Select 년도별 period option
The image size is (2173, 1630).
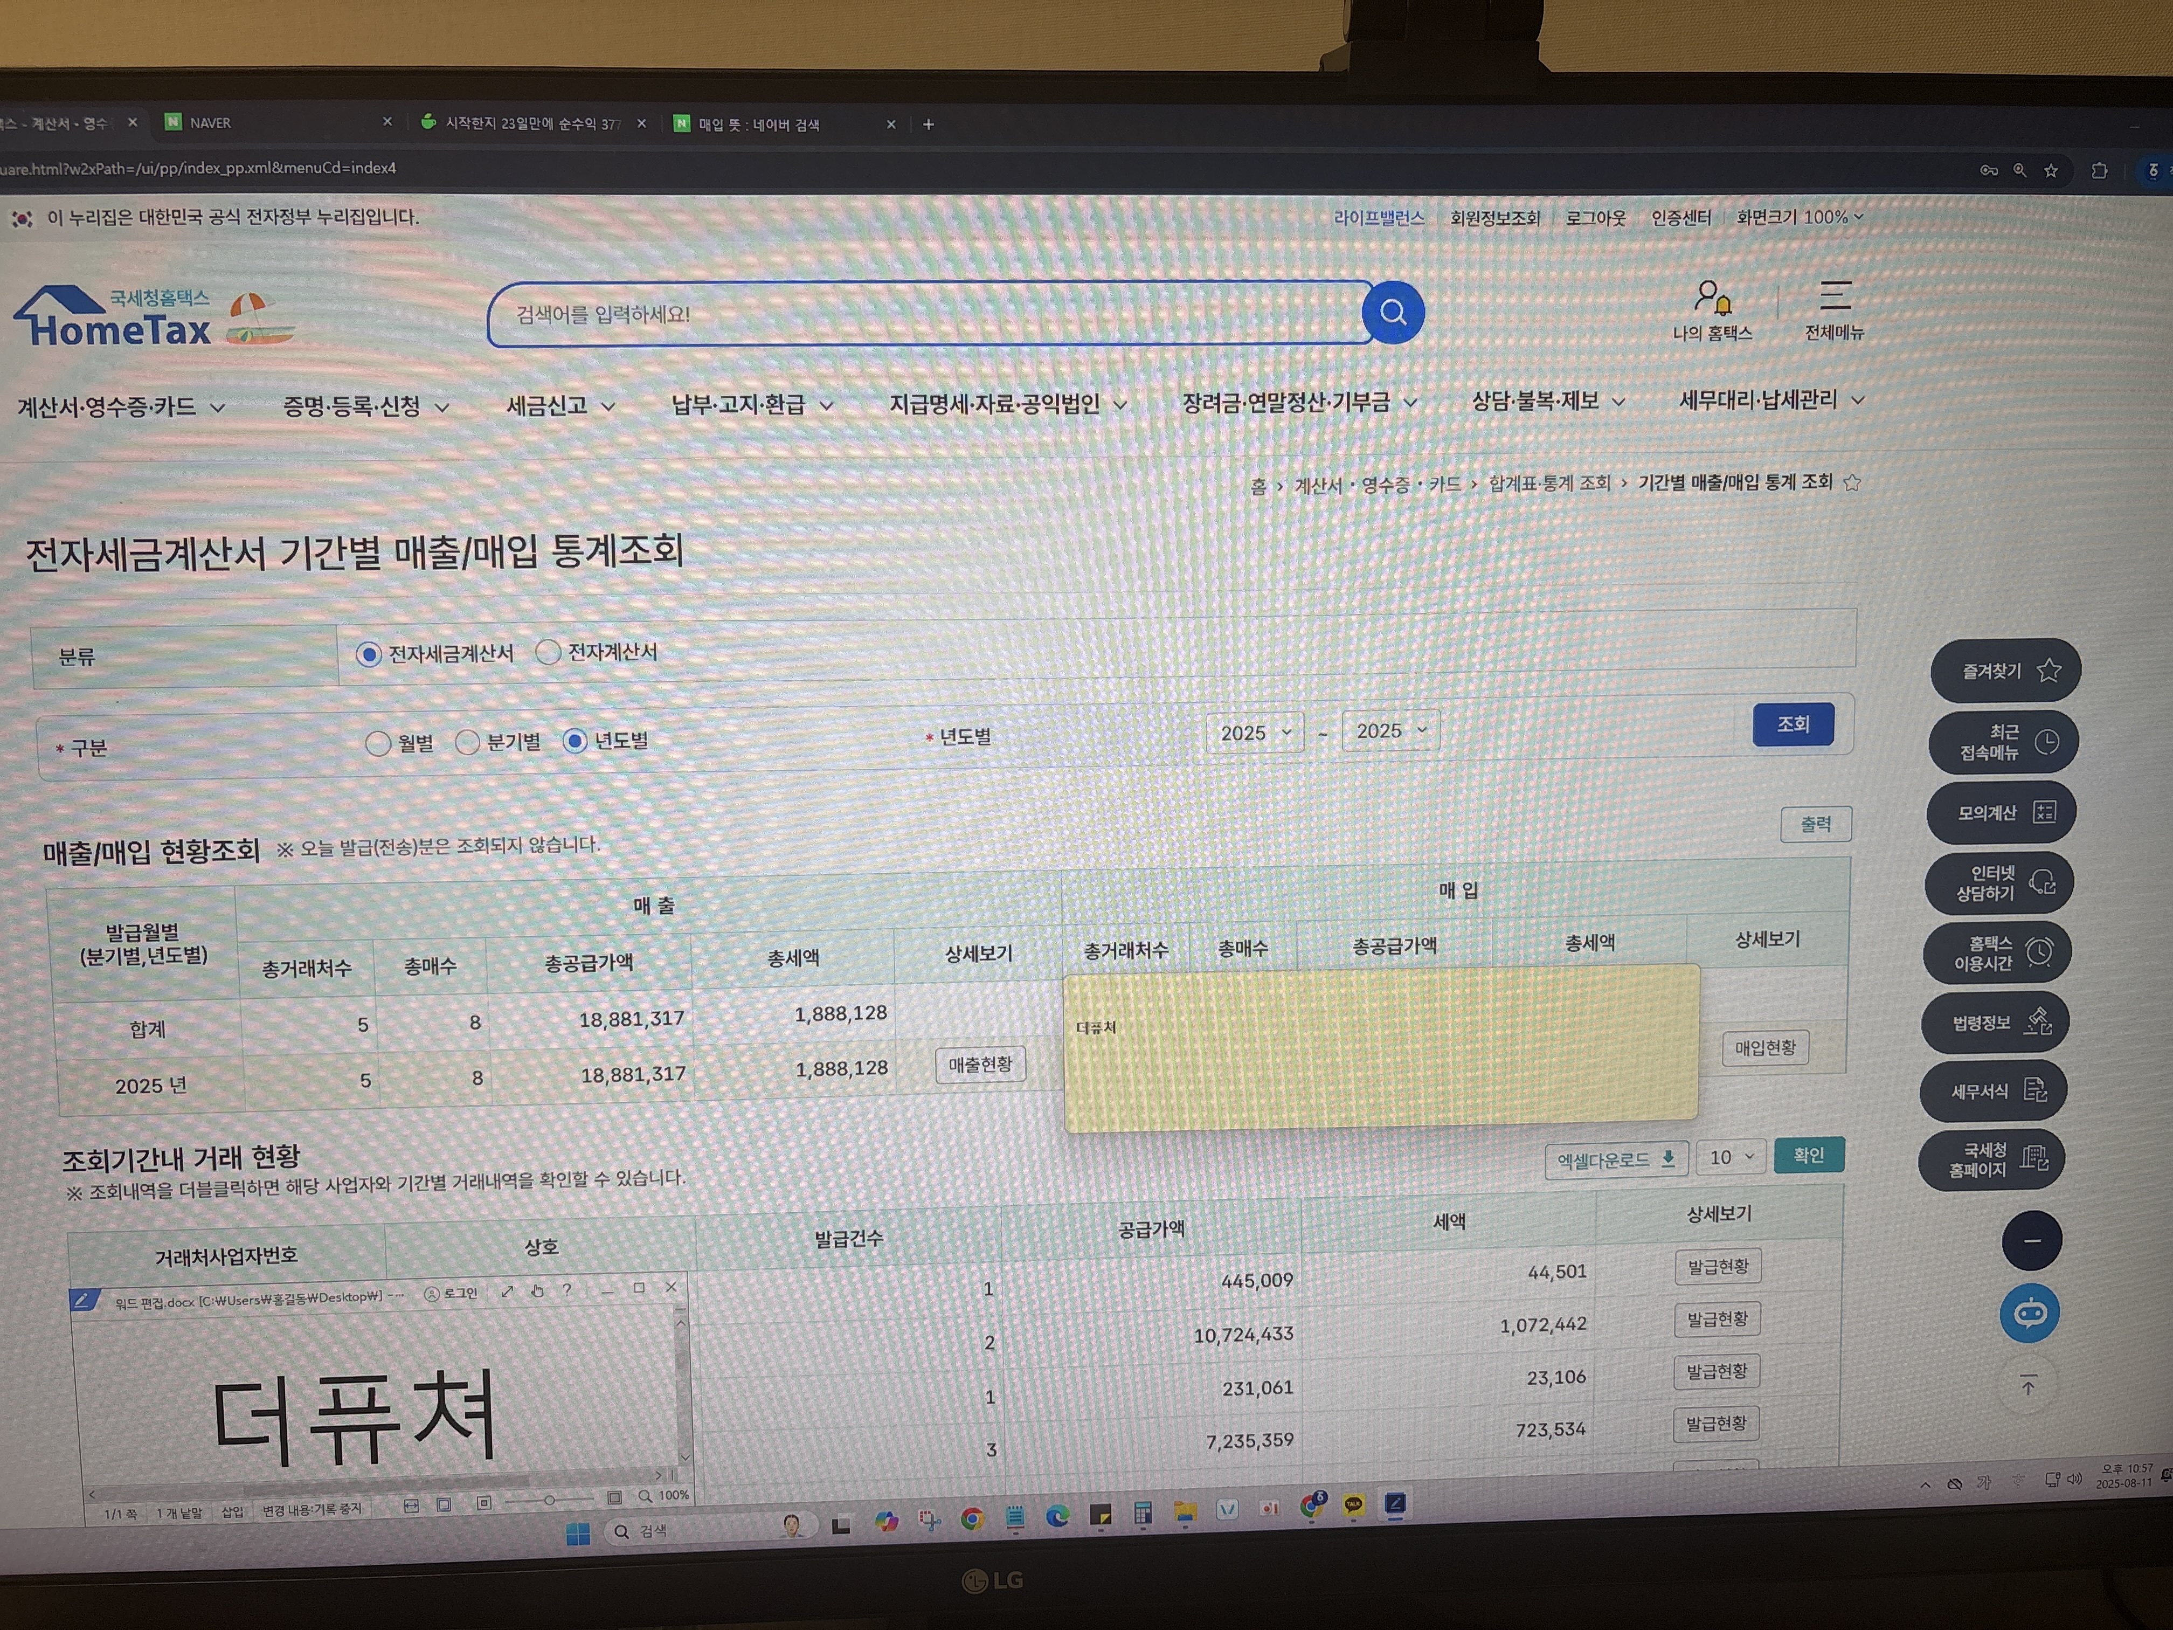pos(575,741)
